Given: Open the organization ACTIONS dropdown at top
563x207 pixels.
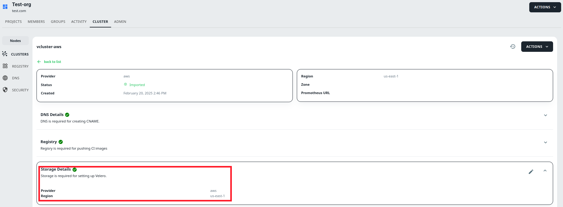Looking at the screenshot, I should pos(545,7).
